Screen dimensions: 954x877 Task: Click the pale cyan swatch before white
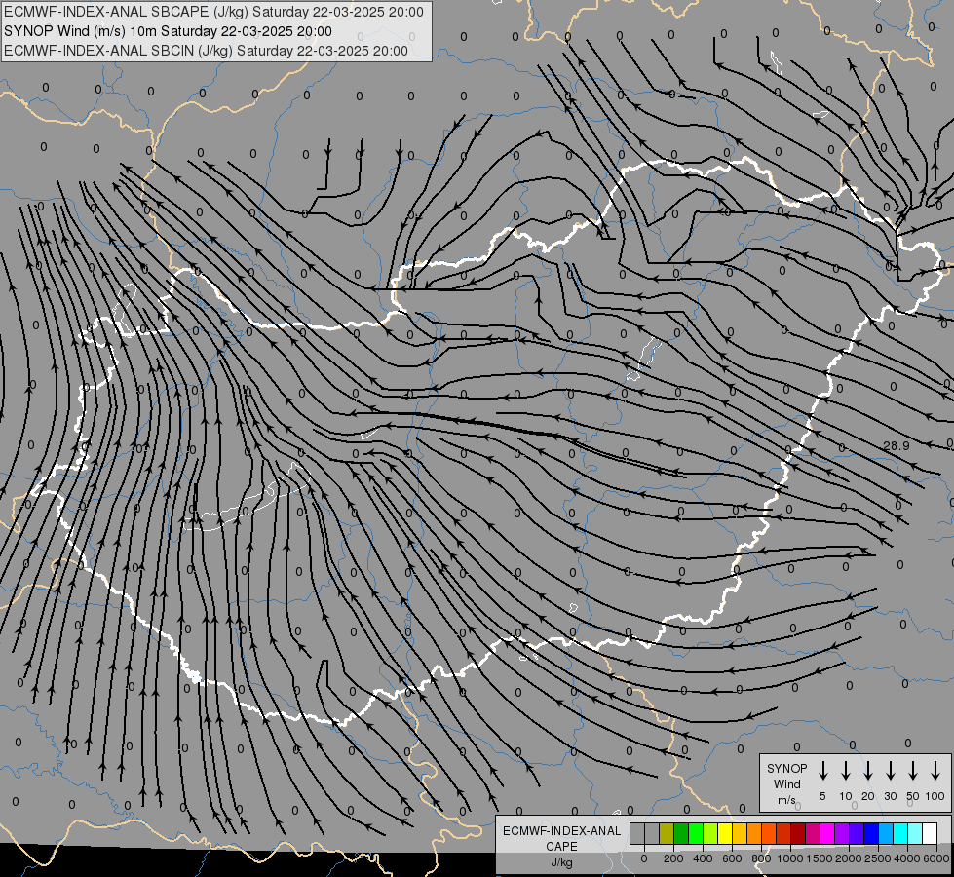click(x=914, y=833)
